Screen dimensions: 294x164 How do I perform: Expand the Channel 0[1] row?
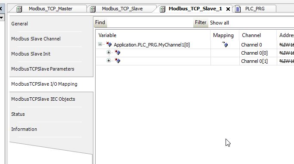108,60
